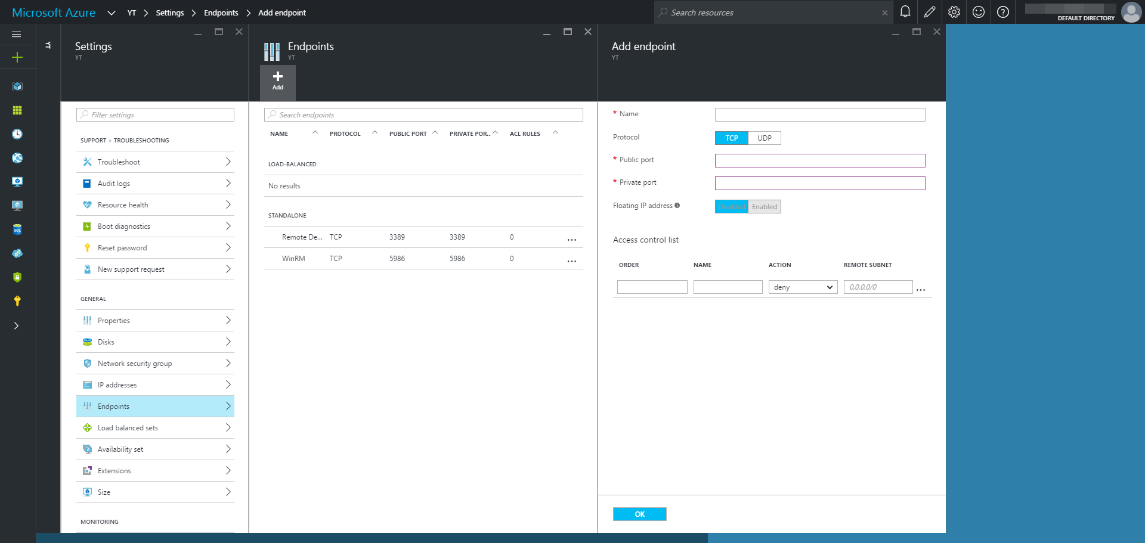
Task: Open the deny action dropdown
Action: [x=802, y=287]
